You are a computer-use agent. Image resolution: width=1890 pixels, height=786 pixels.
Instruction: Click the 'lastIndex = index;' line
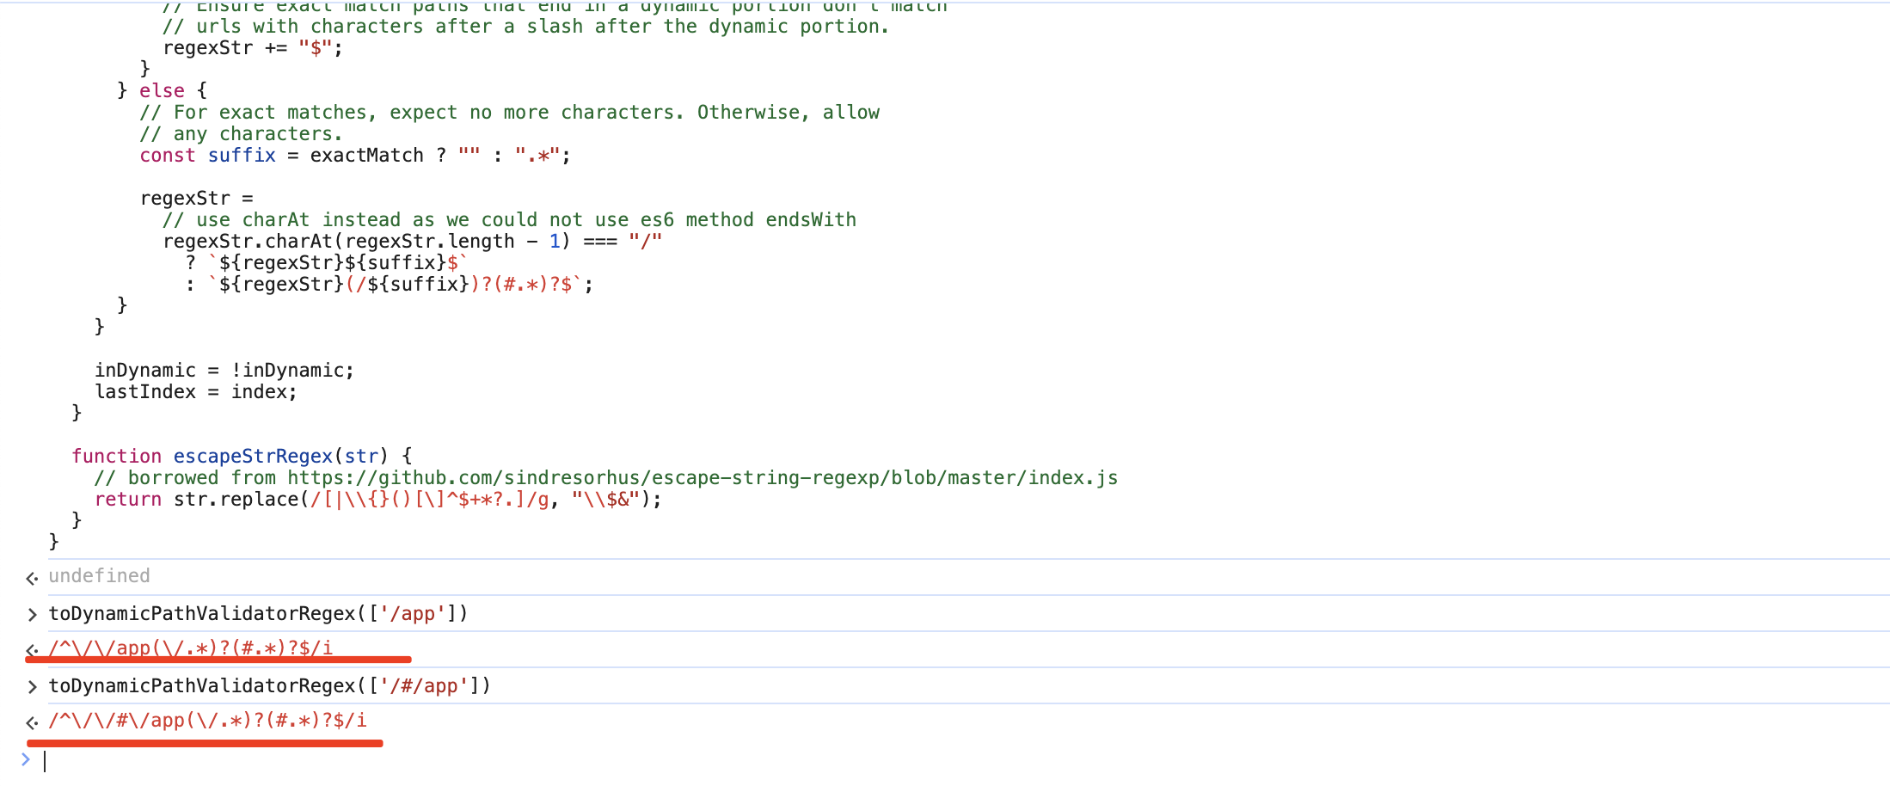point(196,391)
